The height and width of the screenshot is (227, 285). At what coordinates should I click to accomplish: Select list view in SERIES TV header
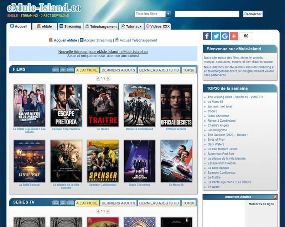(x=71, y=203)
